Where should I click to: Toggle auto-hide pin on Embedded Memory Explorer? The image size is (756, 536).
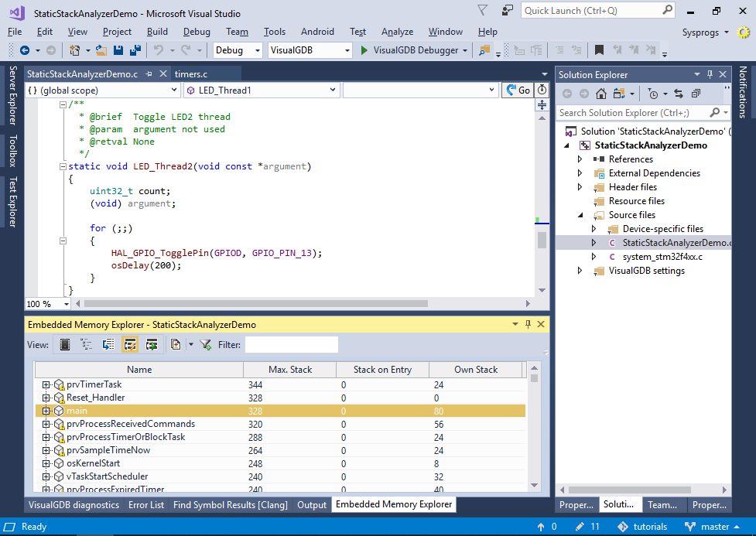[528, 324]
